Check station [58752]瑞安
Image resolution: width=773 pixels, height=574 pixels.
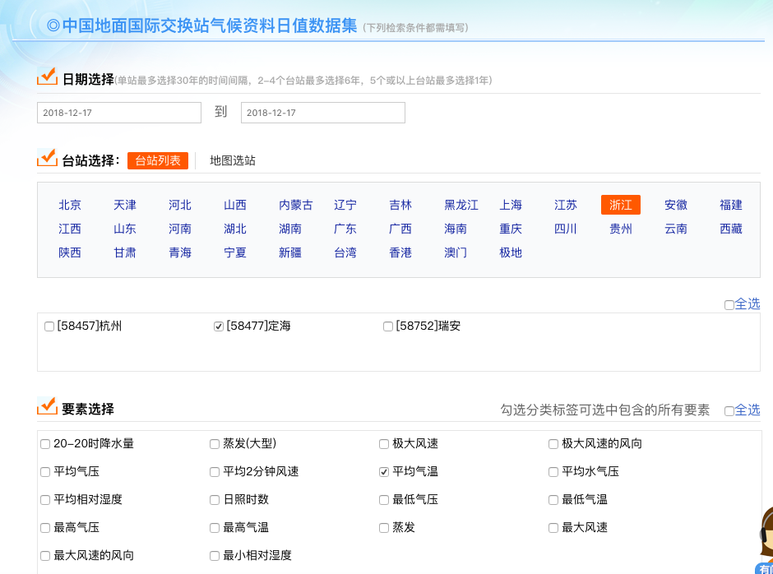(387, 326)
